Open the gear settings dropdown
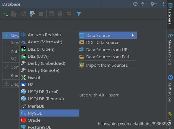The image size is (174, 129). (154, 4)
